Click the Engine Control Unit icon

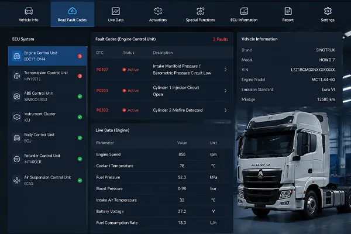click(x=17, y=56)
